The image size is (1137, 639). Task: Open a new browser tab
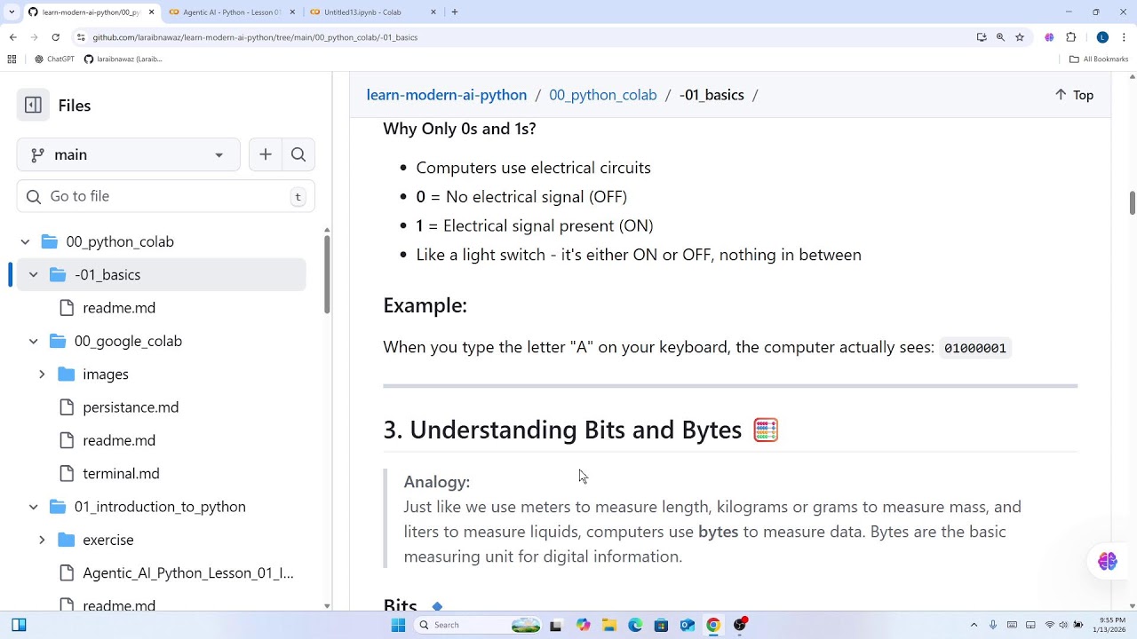[455, 12]
